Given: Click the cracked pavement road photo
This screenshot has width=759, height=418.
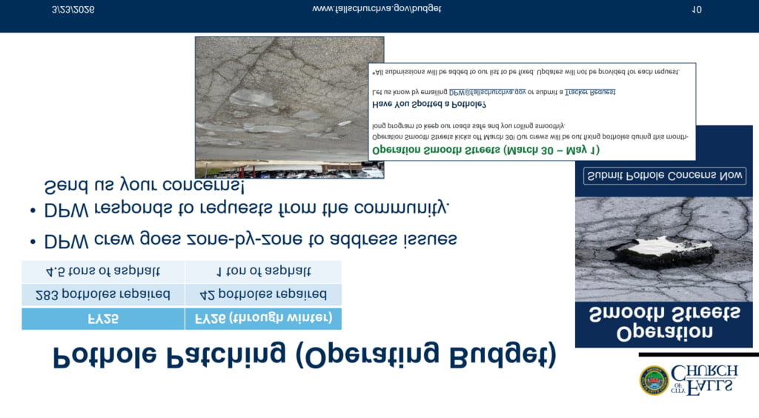Looking at the screenshot, I should (289, 107).
